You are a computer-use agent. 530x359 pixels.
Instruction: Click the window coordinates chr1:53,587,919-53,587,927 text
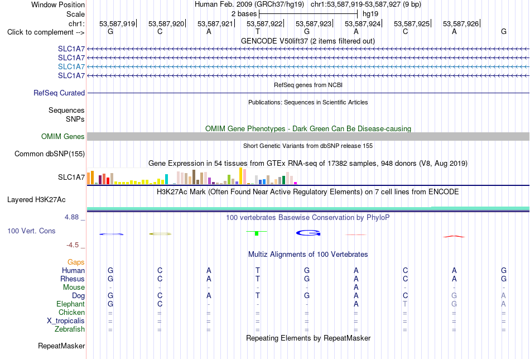click(355, 4)
